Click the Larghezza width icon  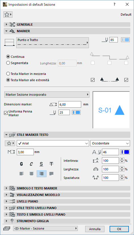(x=96, y=169)
